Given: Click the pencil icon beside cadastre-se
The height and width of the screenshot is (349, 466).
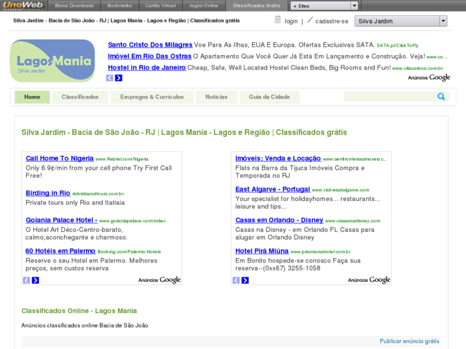Looking at the screenshot, I should pyautogui.click(x=310, y=20).
